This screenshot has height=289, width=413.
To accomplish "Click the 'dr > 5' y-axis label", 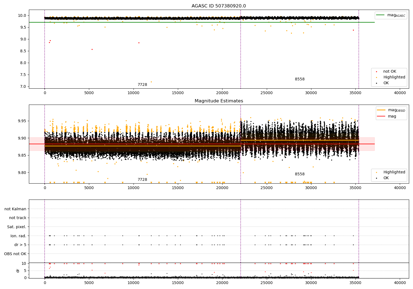I will tap(20, 245).
